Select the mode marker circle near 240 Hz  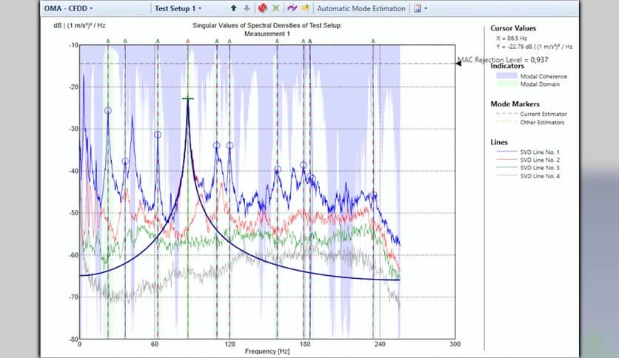[x=374, y=195]
